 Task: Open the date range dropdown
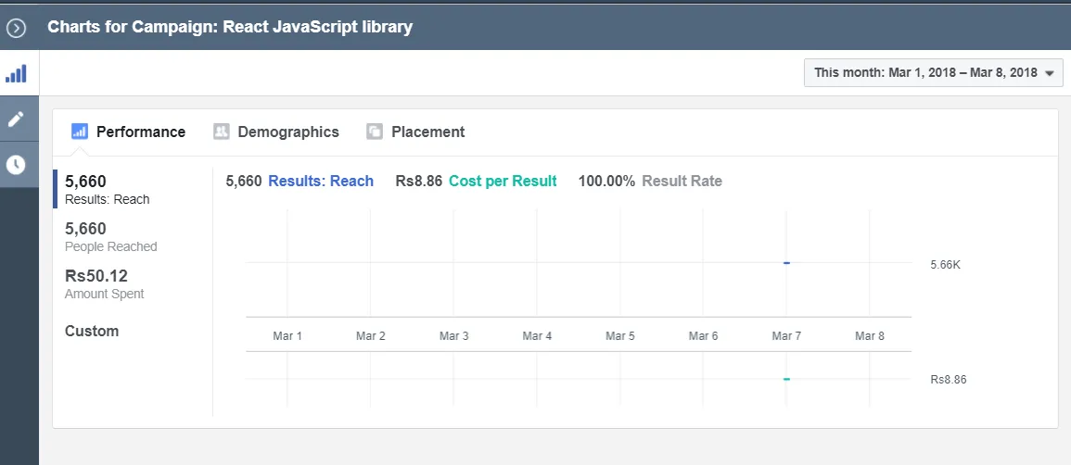[x=933, y=73]
